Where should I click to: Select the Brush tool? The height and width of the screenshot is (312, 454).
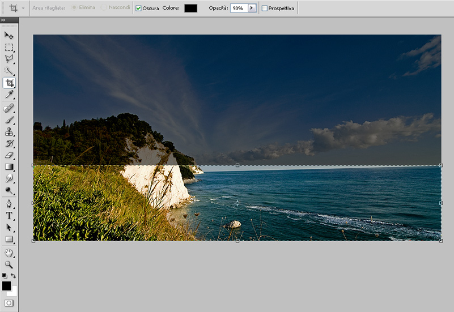click(x=9, y=120)
